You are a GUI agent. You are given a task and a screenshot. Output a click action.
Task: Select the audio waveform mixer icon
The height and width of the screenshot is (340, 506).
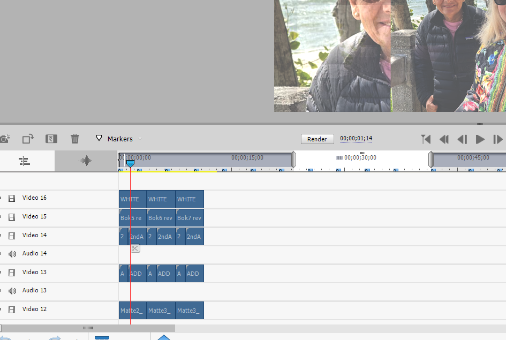85,161
